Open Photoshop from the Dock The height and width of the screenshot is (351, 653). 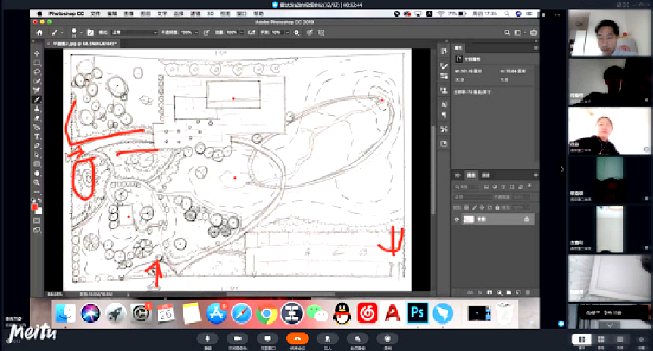[417, 312]
